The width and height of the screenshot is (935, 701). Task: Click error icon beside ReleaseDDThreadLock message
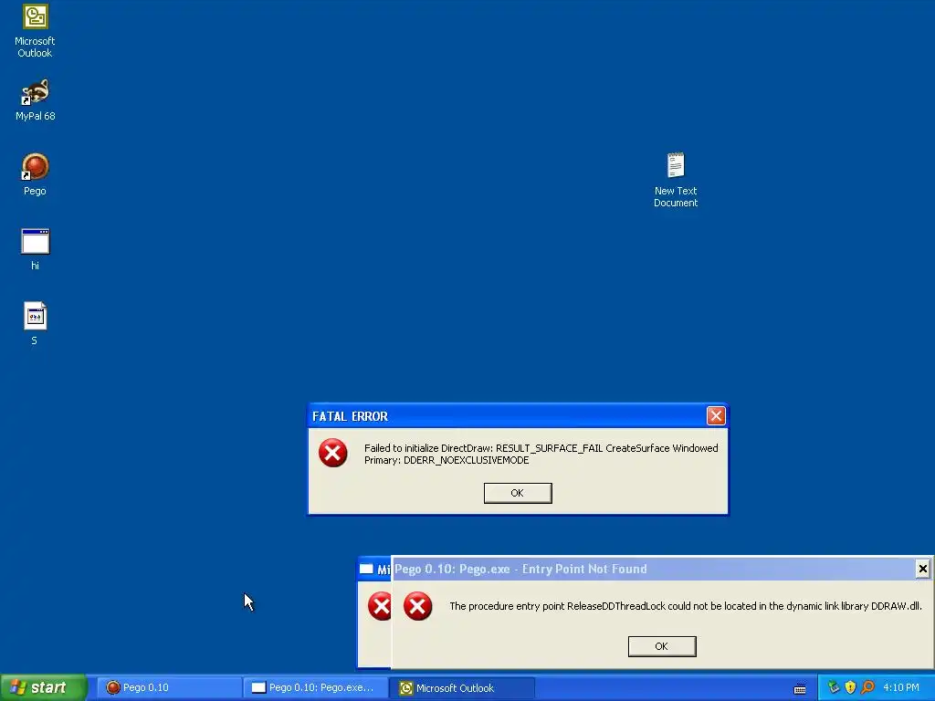click(417, 606)
